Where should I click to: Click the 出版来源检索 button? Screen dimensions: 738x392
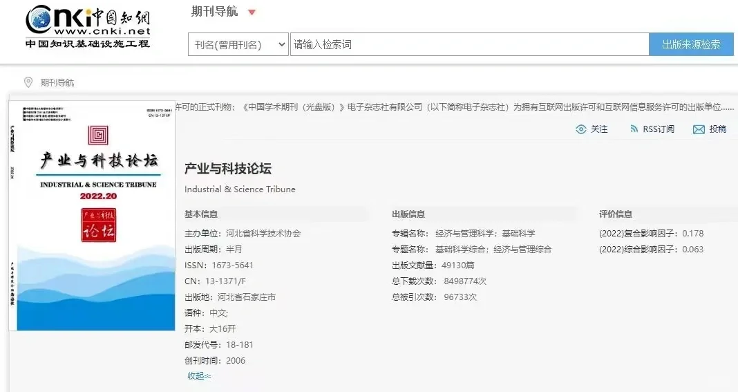coord(691,44)
